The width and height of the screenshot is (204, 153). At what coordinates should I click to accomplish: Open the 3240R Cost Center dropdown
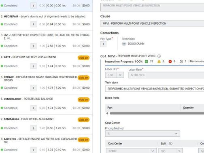[x=131, y=151]
